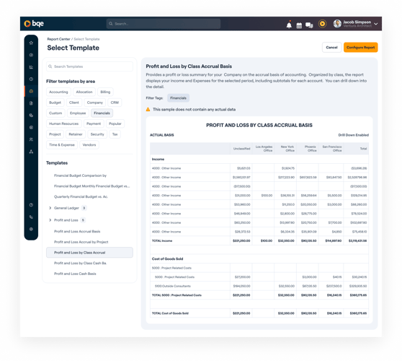Click the yellow circular play icon
This screenshot has height=361, width=402.
[x=322, y=24]
